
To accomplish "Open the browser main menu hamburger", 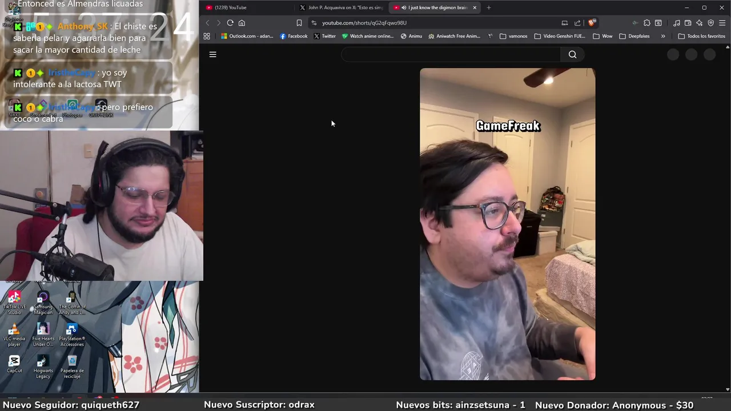I will [x=722, y=23].
